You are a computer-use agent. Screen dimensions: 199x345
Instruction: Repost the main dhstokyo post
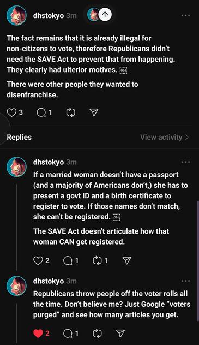(70, 112)
